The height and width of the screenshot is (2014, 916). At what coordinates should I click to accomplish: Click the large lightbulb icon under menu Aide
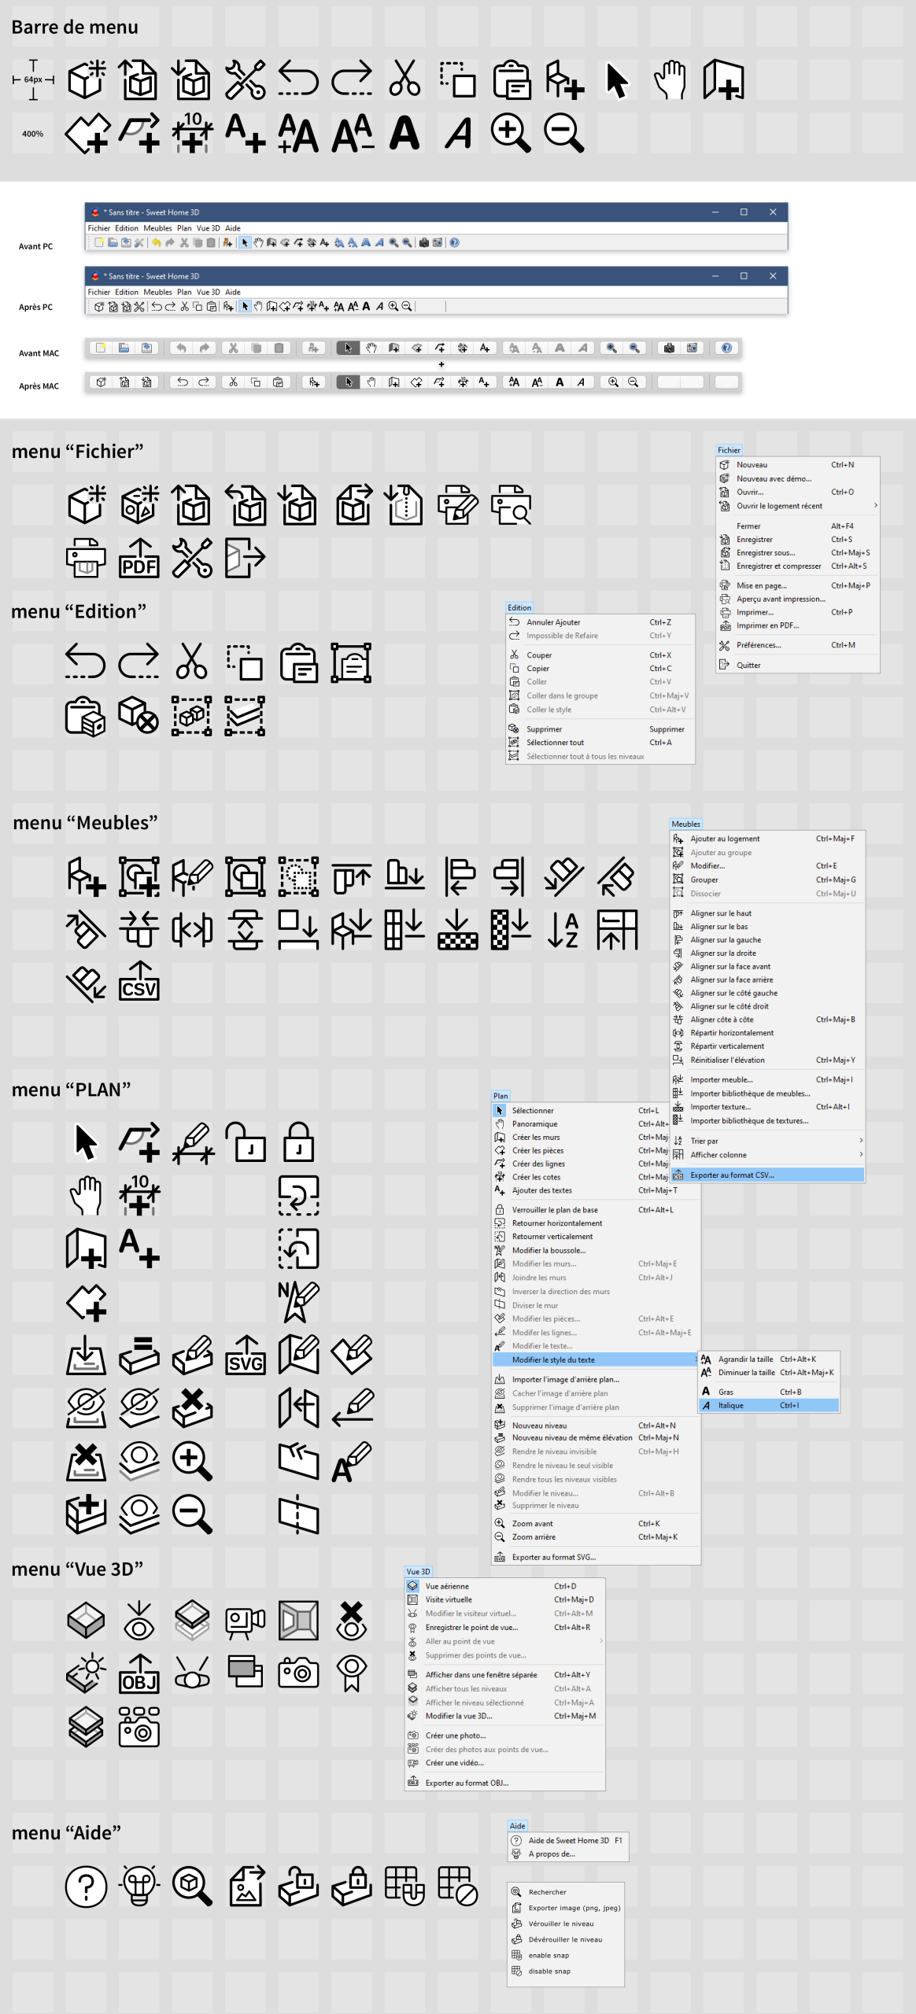coord(139,1887)
